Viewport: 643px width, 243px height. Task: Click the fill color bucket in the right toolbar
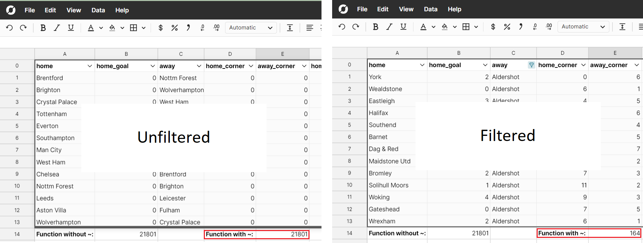click(x=445, y=27)
